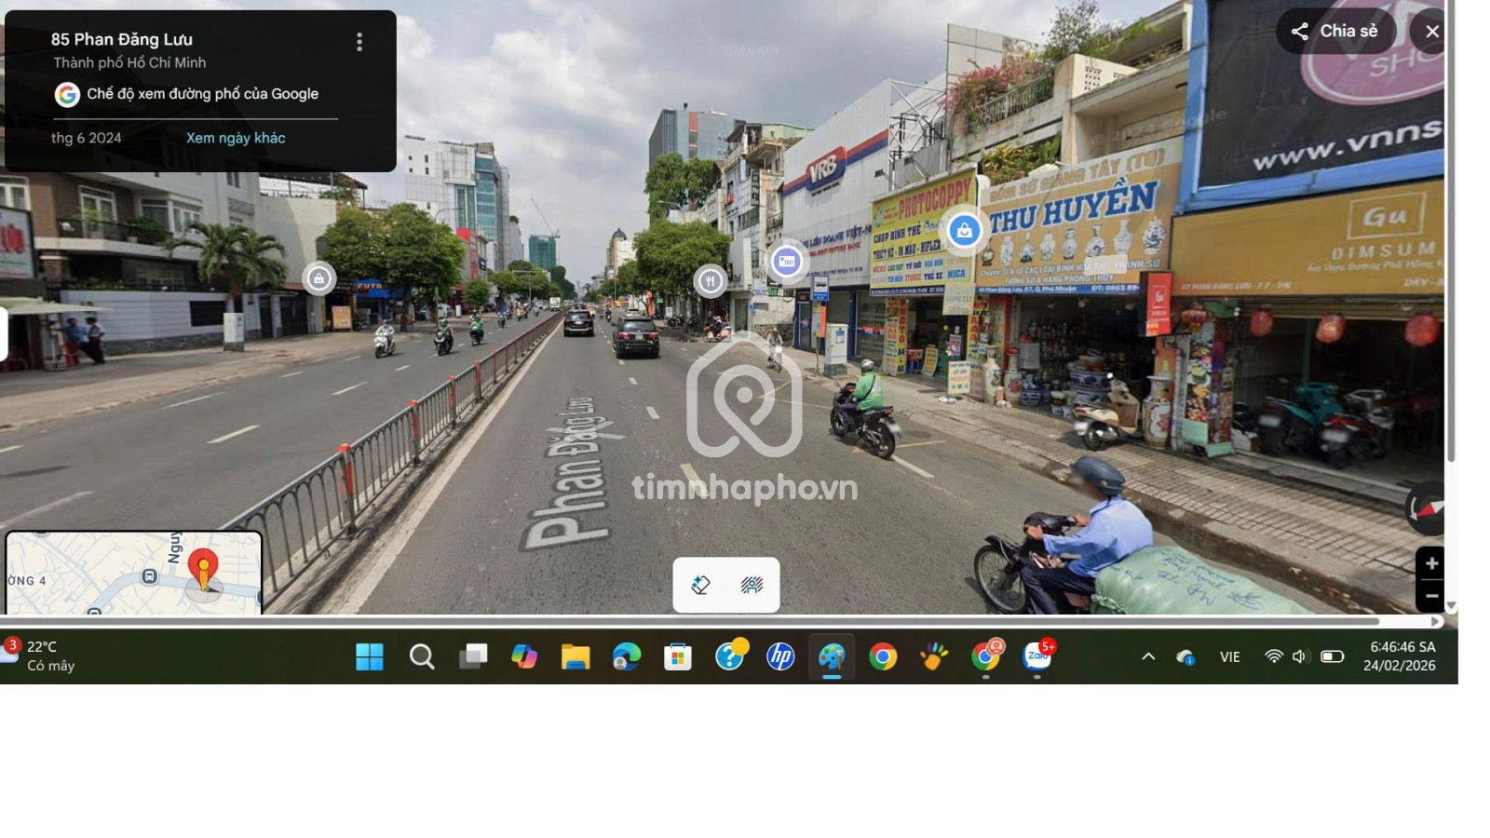Open the weather widget showing 22°C
1490x838 pixels.
click(x=40, y=656)
